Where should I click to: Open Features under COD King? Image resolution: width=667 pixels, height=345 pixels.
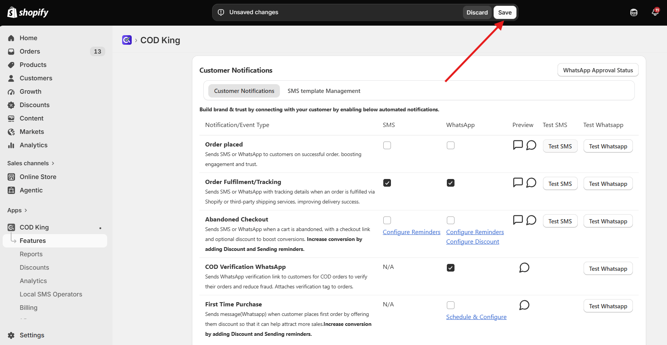[55, 241]
